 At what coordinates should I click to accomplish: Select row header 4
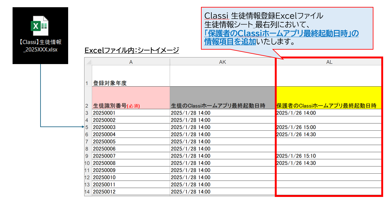88,120
